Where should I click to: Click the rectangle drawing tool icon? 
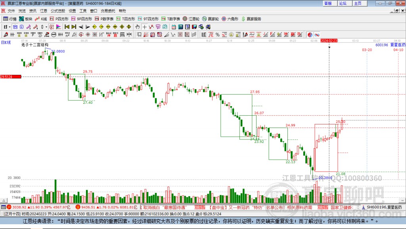click(x=139, y=34)
